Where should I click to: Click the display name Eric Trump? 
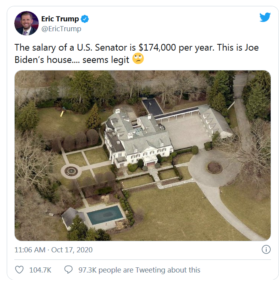pos(60,19)
